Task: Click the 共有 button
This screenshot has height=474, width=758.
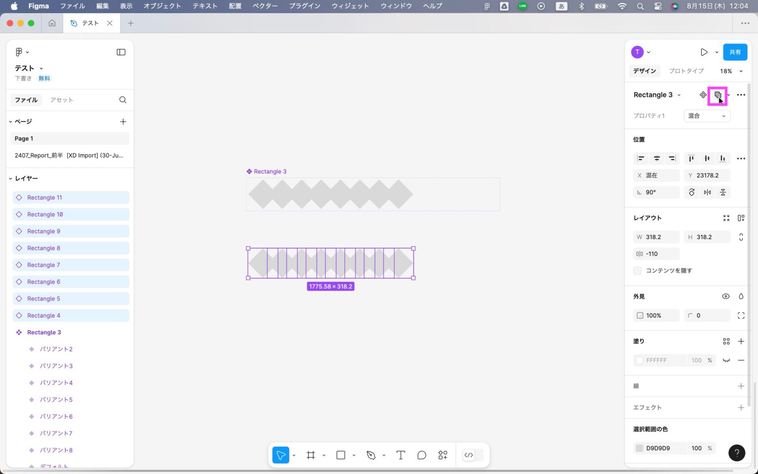Action: click(735, 52)
